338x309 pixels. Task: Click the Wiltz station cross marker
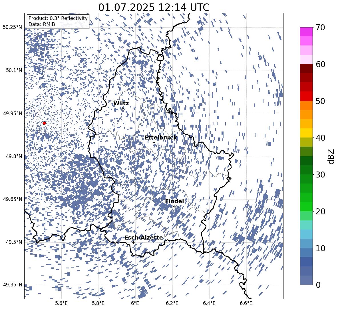click(x=123, y=108)
